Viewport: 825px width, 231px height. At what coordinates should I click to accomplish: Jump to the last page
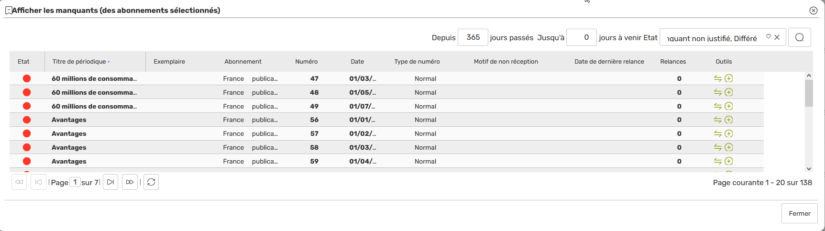click(x=130, y=182)
